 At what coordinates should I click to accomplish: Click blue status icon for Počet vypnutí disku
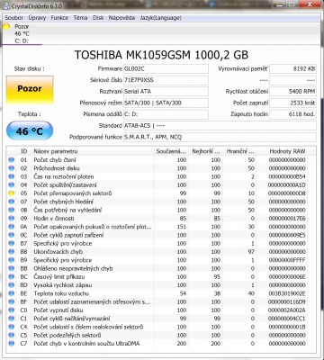(12, 310)
